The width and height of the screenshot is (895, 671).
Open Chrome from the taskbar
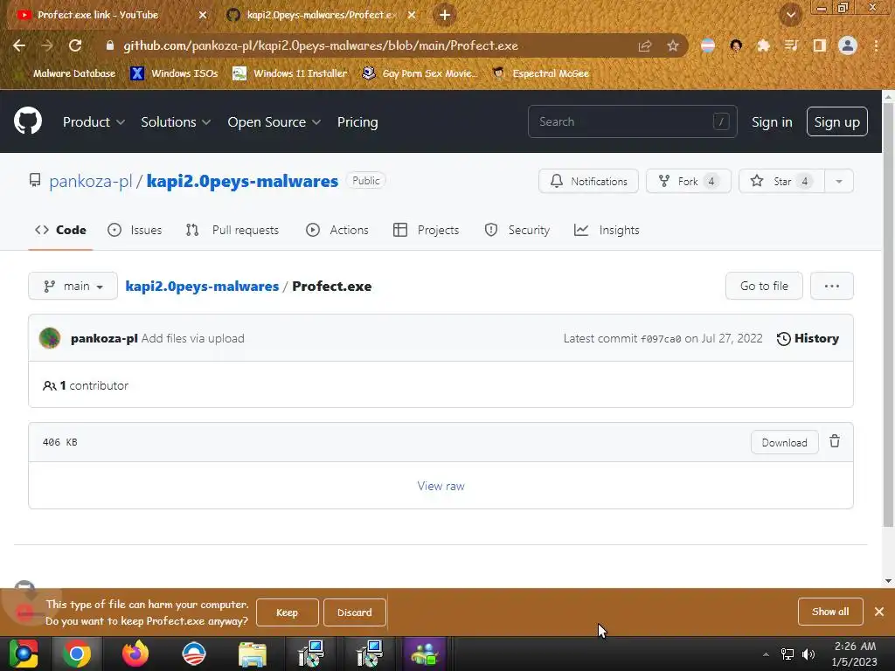click(77, 654)
